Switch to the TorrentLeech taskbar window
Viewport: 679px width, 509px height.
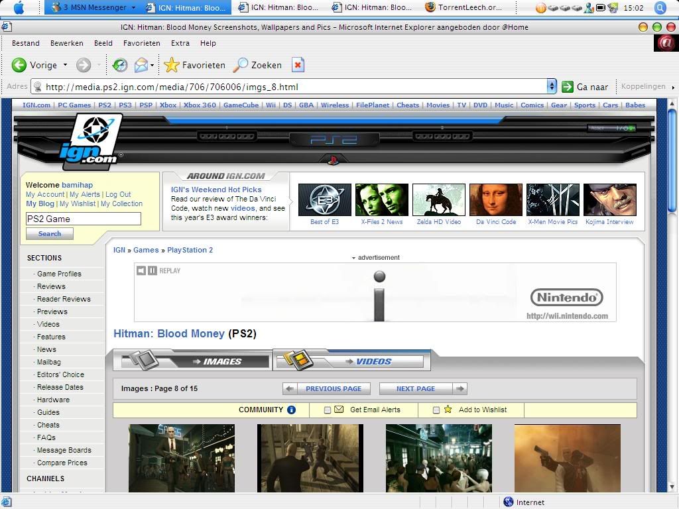coord(465,7)
